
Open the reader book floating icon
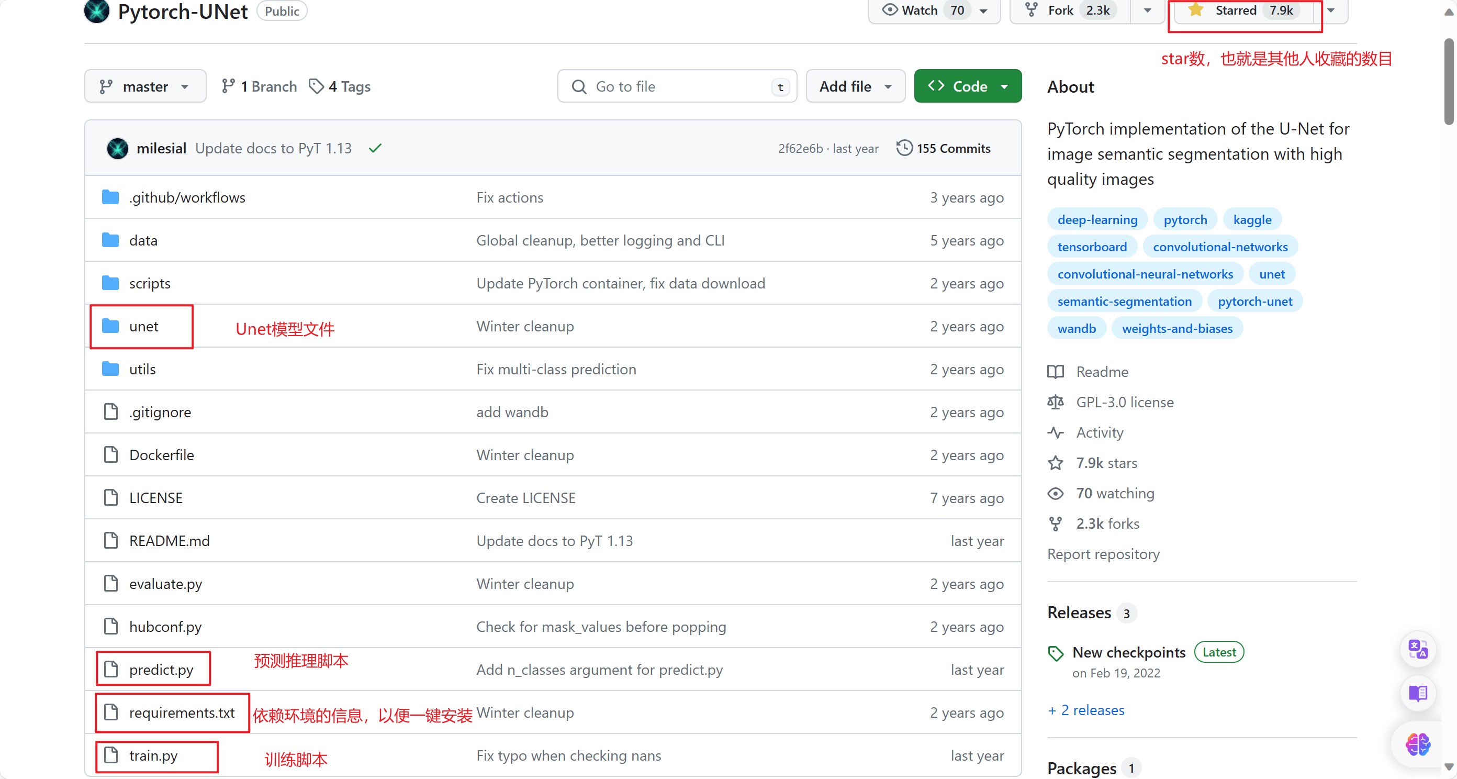1418,694
